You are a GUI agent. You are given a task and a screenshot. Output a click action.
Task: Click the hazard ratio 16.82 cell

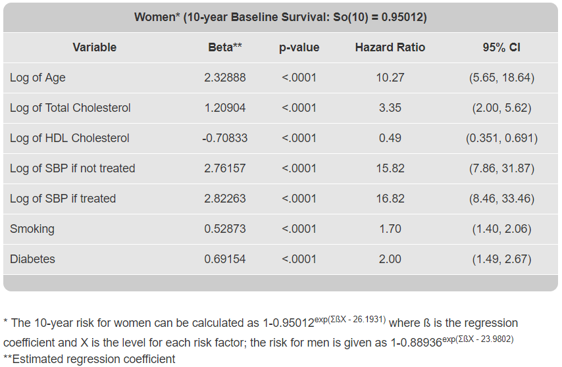coord(390,199)
